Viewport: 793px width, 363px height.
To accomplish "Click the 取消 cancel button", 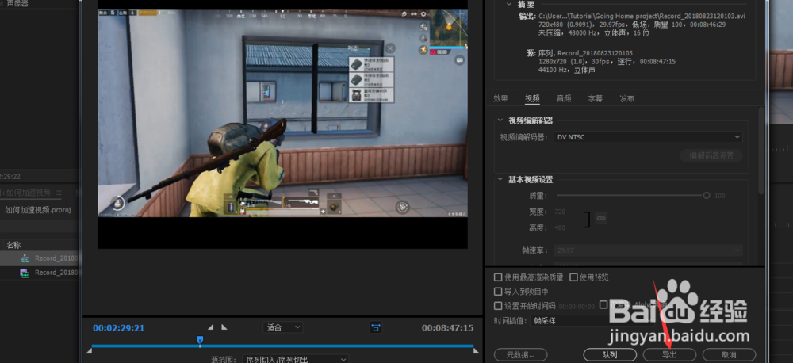I will (730, 354).
